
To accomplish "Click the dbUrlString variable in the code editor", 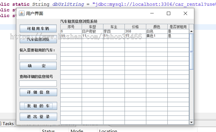I will (x=68, y=4).
